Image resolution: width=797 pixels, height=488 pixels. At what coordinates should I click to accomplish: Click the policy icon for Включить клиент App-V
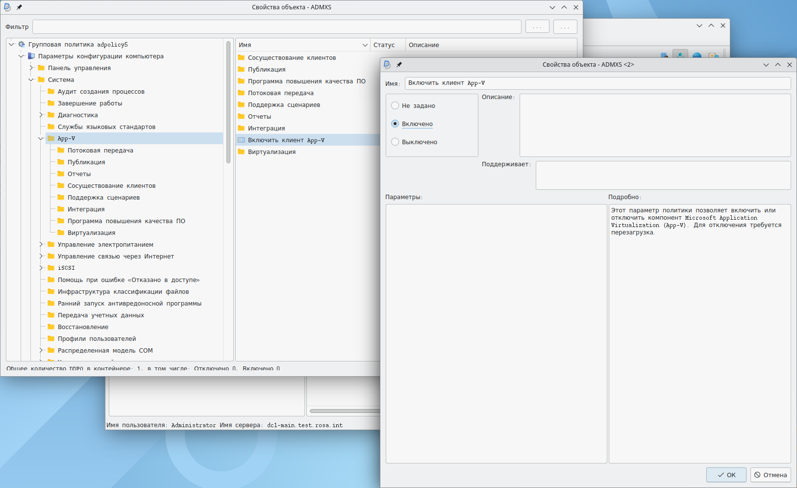pos(241,140)
